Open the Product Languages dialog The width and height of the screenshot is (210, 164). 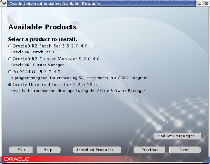177,136
